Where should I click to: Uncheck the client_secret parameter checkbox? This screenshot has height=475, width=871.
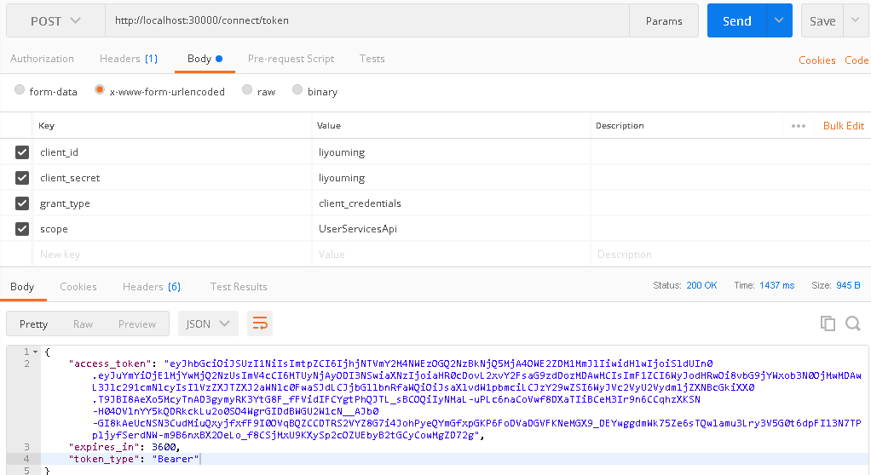click(22, 178)
